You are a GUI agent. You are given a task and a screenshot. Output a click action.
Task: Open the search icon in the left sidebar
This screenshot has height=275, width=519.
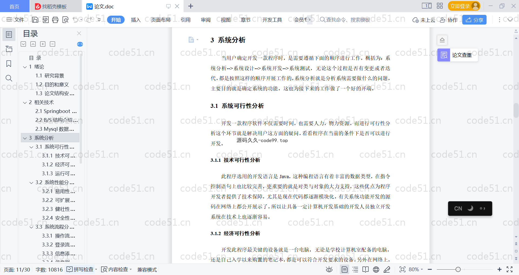pos(9,78)
